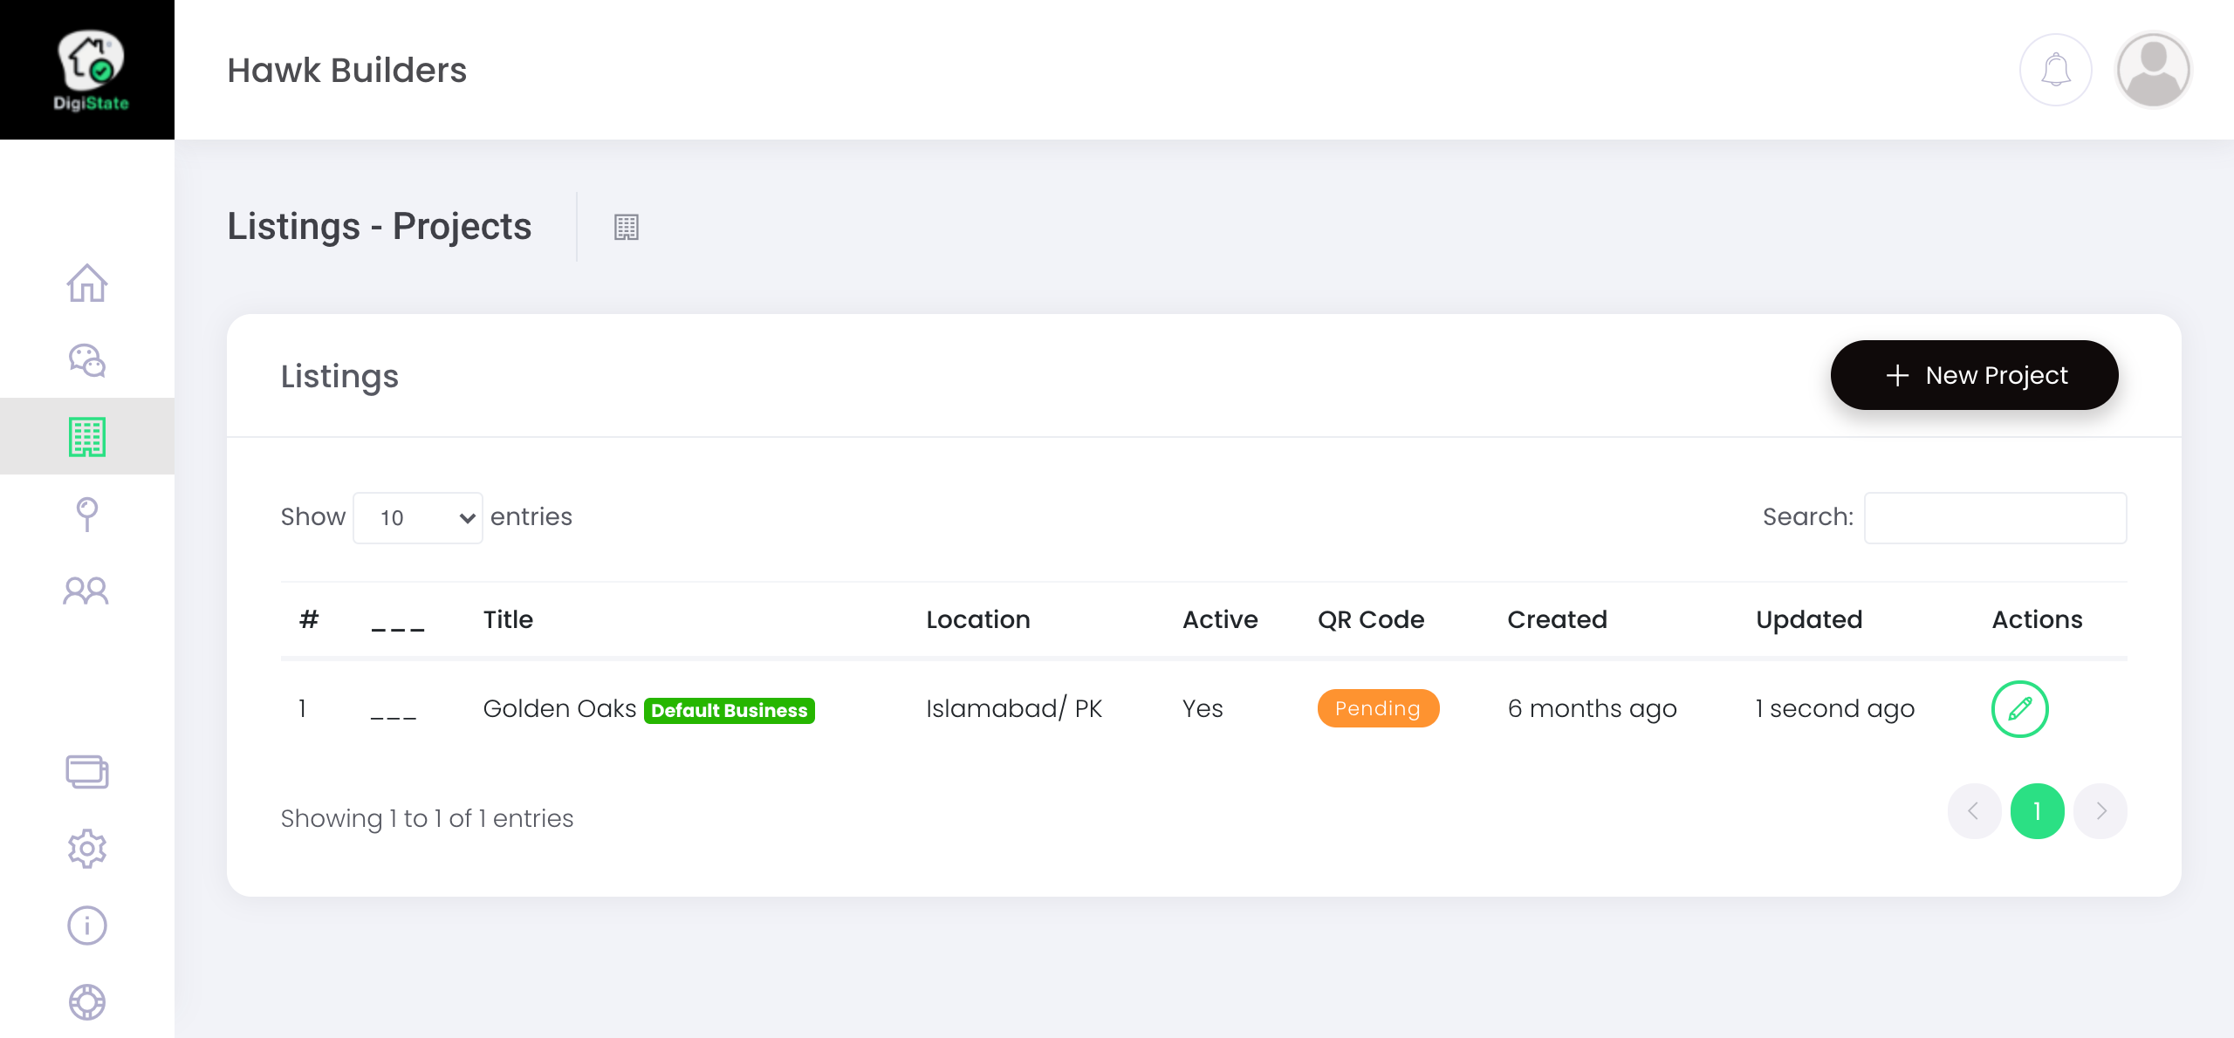Open the wallet cards sidebar icon

[87, 771]
